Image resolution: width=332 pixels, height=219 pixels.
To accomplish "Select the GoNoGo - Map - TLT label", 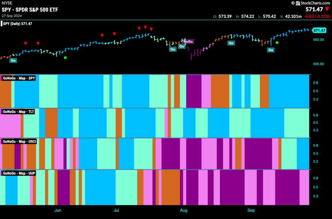I will pyautogui.click(x=18, y=112).
